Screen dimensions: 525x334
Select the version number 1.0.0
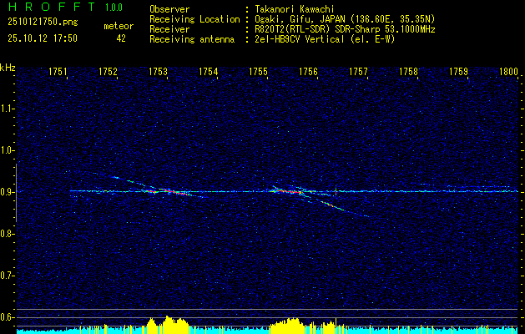pos(114,8)
